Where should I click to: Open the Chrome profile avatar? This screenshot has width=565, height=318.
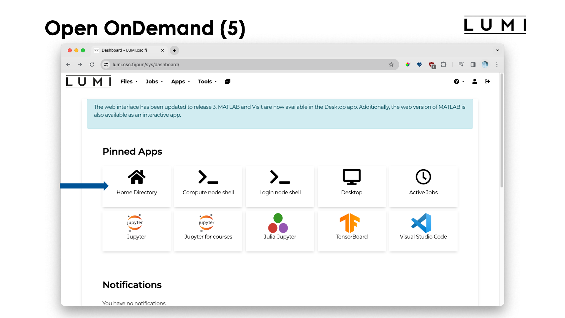(485, 64)
